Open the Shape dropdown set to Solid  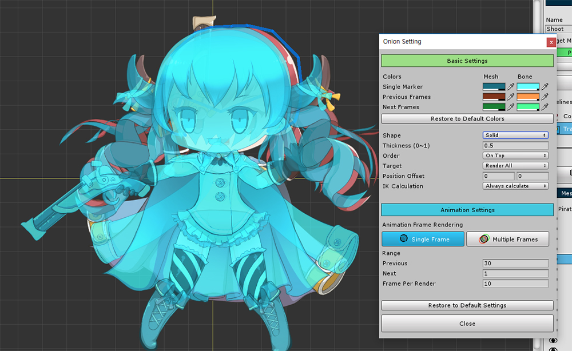tap(515, 135)
